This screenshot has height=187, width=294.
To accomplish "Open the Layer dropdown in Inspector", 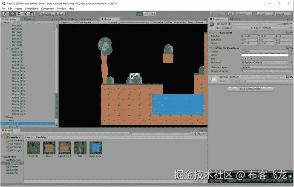I will click(277, 28).
